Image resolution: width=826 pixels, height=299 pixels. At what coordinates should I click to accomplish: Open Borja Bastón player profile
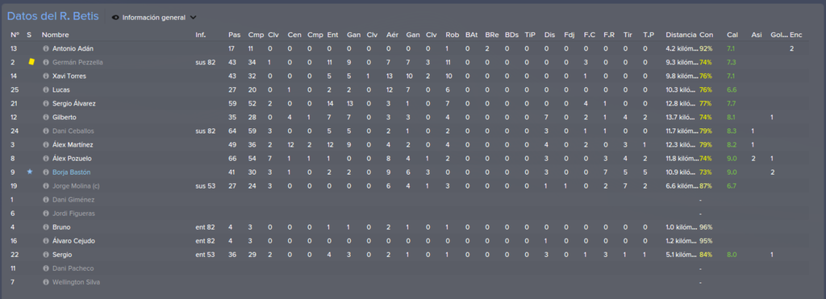(71, 172)
